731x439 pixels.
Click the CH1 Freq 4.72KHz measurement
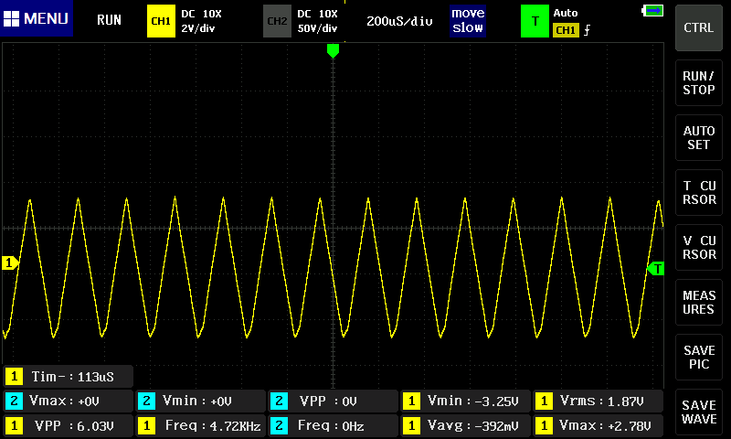[x=200, y=425]
